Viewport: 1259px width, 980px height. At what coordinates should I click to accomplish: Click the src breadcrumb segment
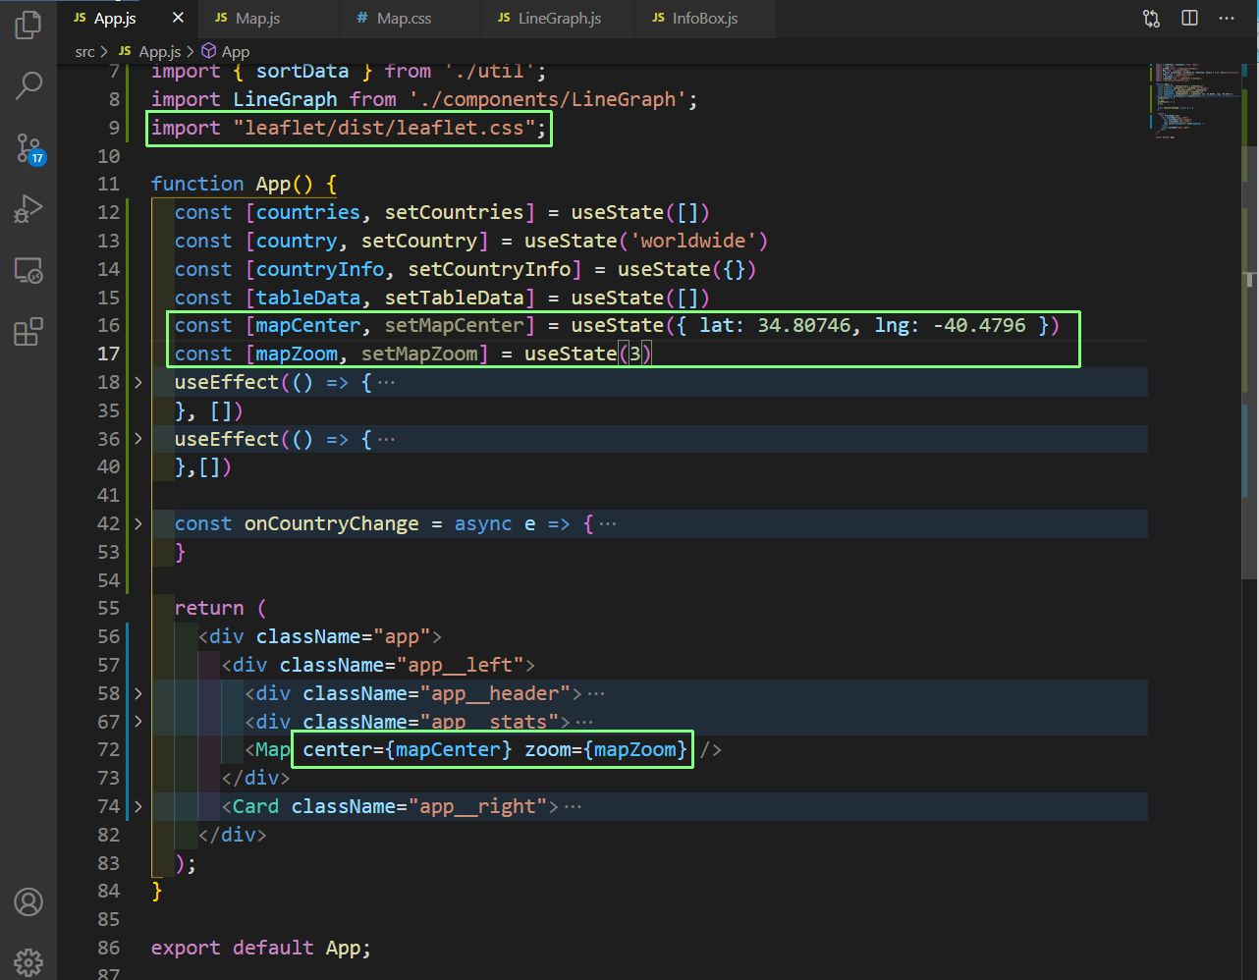tap(85, 51)
